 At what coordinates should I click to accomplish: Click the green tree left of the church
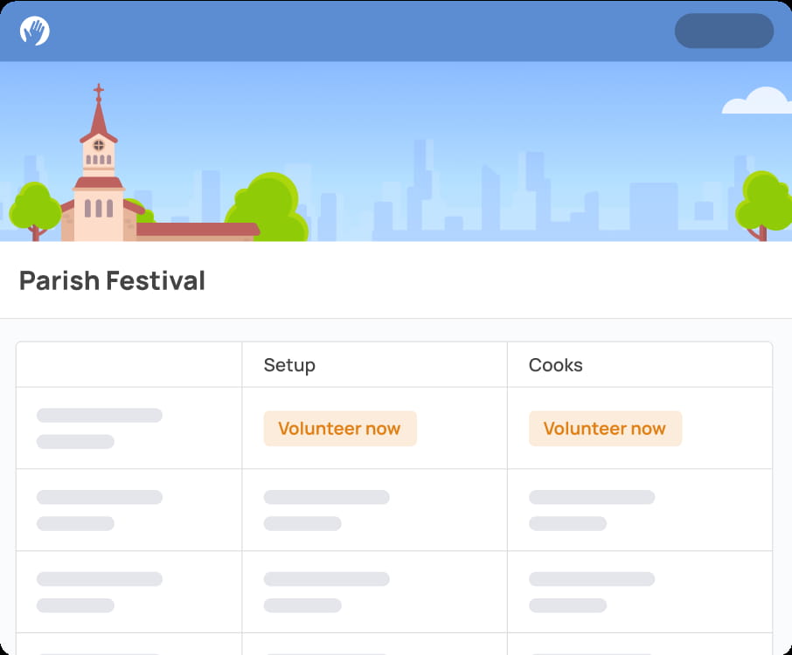[x=34, y=208]
